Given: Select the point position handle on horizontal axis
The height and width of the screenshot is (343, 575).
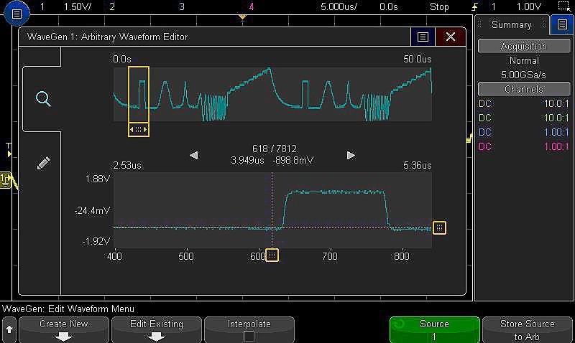Looking at the screenshot, I should coord(272,255).
